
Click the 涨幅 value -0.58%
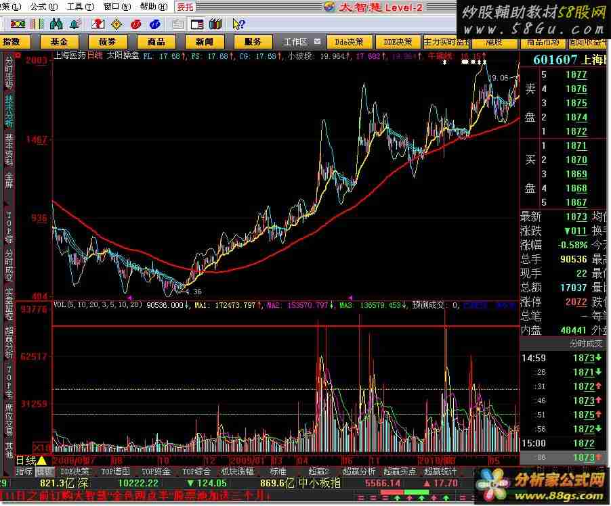point(572,245)
